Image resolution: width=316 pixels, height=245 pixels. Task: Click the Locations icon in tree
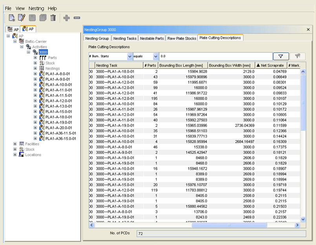21,154
